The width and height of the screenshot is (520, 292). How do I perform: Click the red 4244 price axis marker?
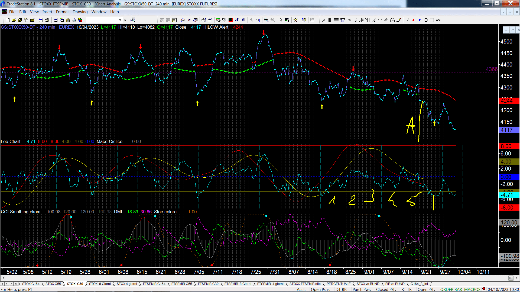point(509,101)
